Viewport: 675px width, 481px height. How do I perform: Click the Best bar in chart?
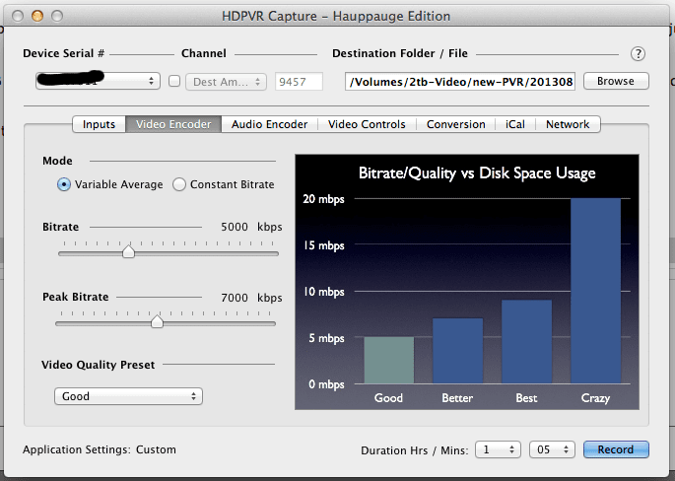526,341
